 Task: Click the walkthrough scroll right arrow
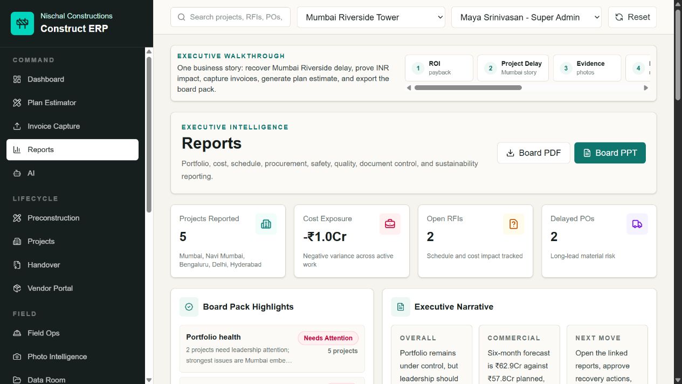tap(646, 88)
